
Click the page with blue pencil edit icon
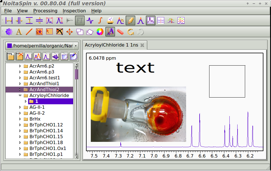coord(73,56)
